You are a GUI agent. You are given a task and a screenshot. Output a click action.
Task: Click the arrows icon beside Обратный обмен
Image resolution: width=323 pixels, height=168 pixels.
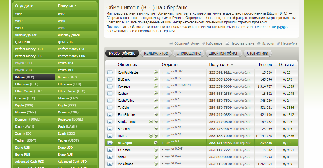coord(171,44)
